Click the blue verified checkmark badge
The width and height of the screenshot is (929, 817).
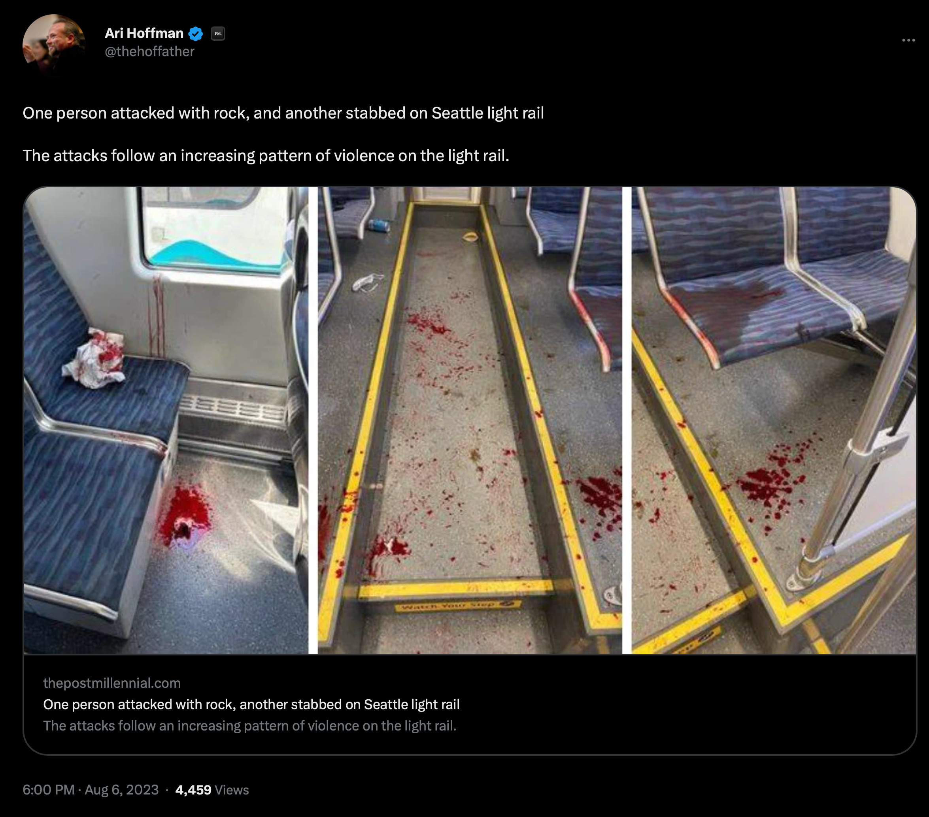[196, 34]
